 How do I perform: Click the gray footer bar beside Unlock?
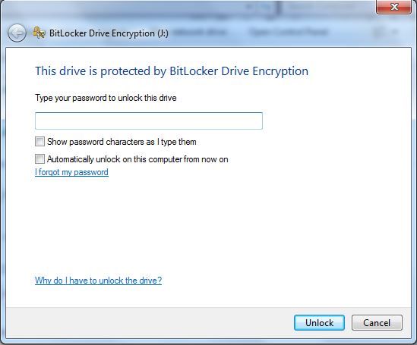(x=149, y=323)
